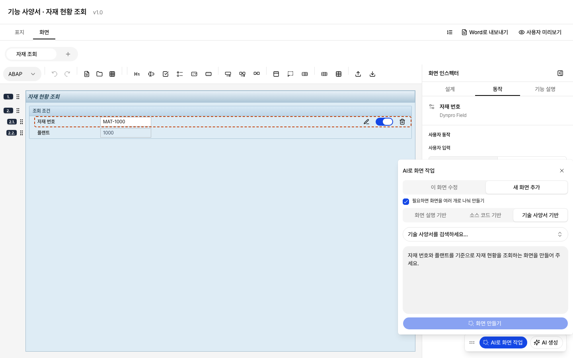Viewport: 573px width, 358px height.
Task: Click the document page icon in the toolbar
Action: coord(87,74)
